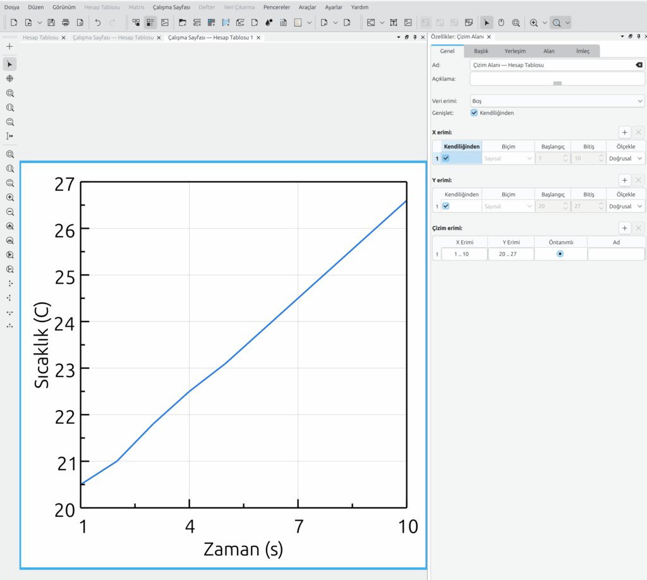Expand dropdown arrow beside second toolbar icon
This screenshot has width=647, height=580.
[x=40, y=23]
